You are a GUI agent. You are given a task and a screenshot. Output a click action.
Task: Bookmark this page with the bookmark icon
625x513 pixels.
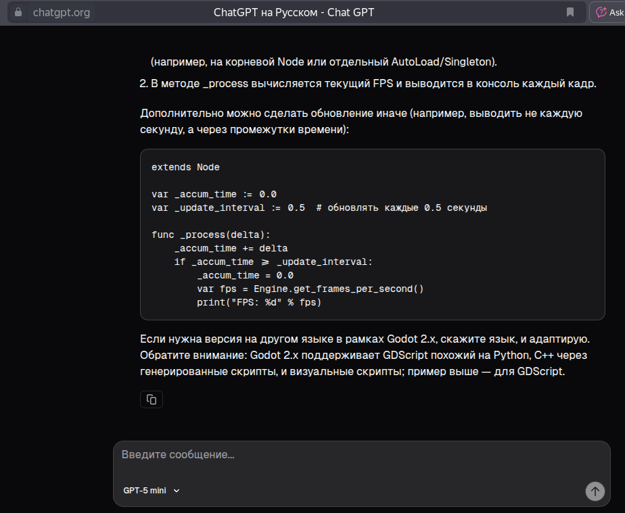coord(570,12)
